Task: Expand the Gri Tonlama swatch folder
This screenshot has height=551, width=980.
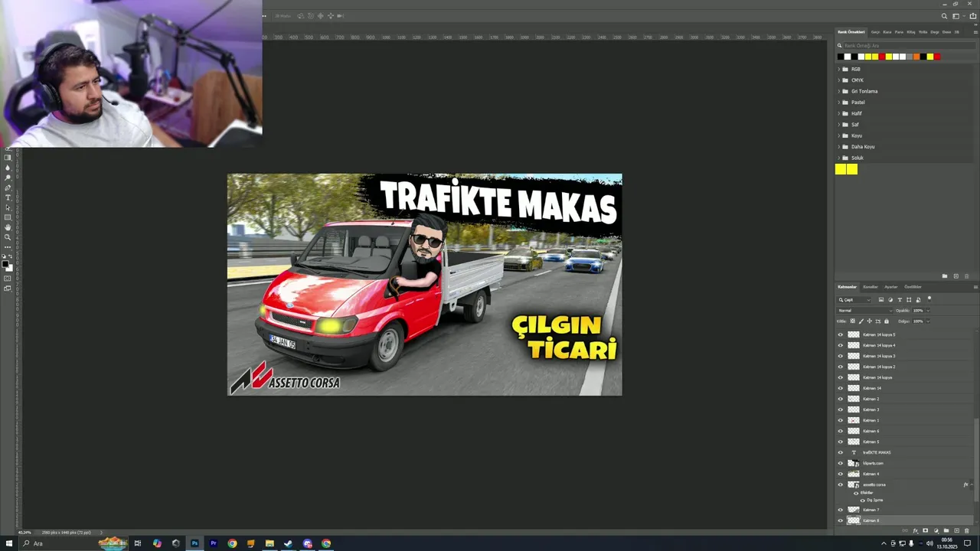Action: point(838,91)
